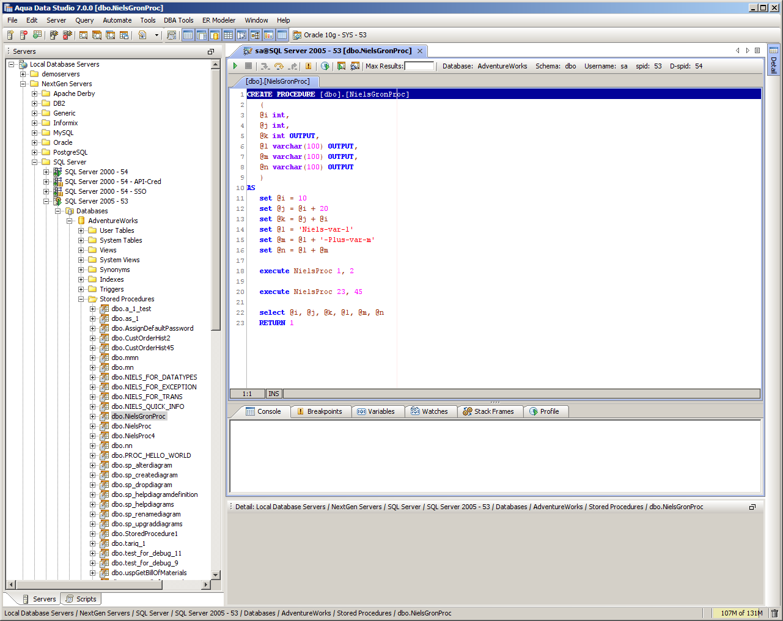This screenshot has height=621, width=783.
Task: Switch to the Scripts tab
Action: click(81, 599)
